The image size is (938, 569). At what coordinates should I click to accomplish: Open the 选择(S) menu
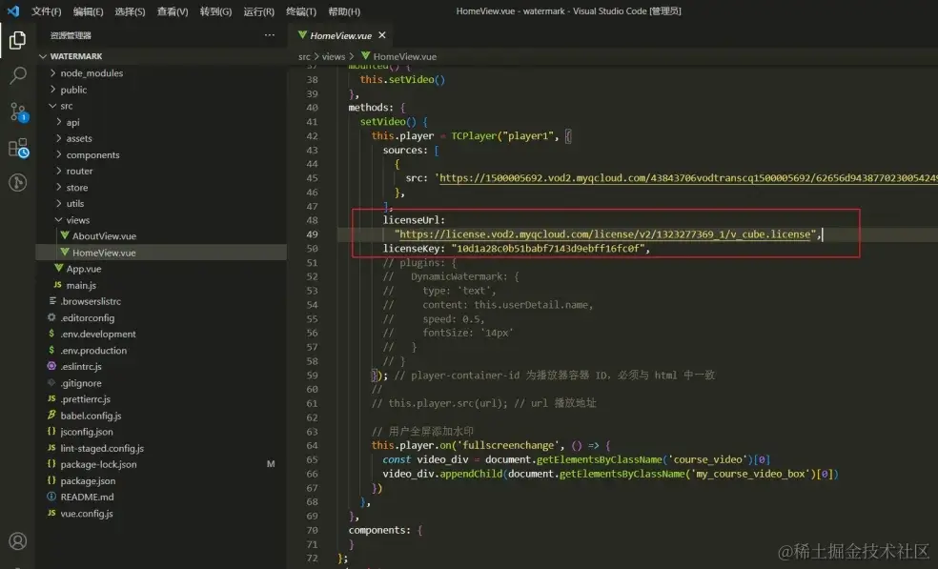[x=130, y=11]
